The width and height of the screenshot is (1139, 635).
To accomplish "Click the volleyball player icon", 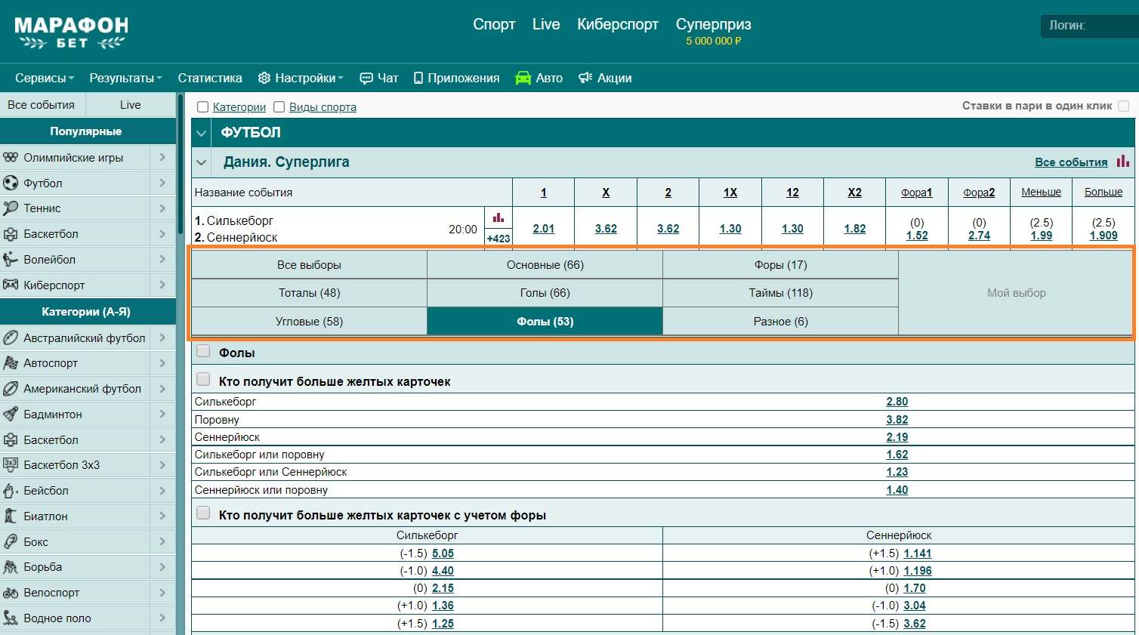I will click(x=11, y=259).
